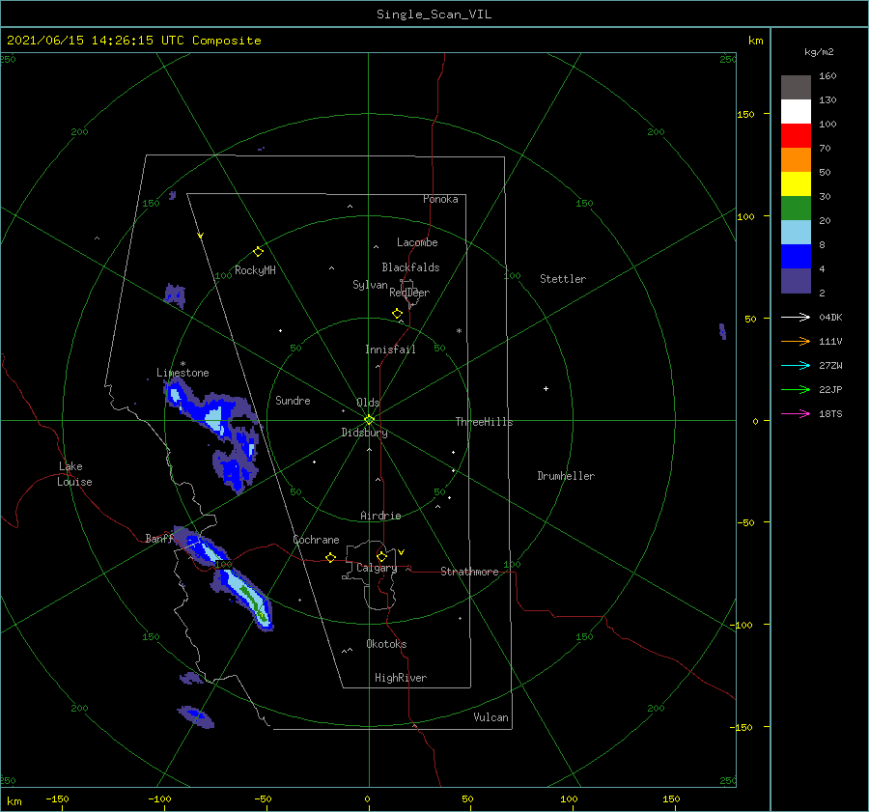Click the orange 111V arrow in legend

796,342
